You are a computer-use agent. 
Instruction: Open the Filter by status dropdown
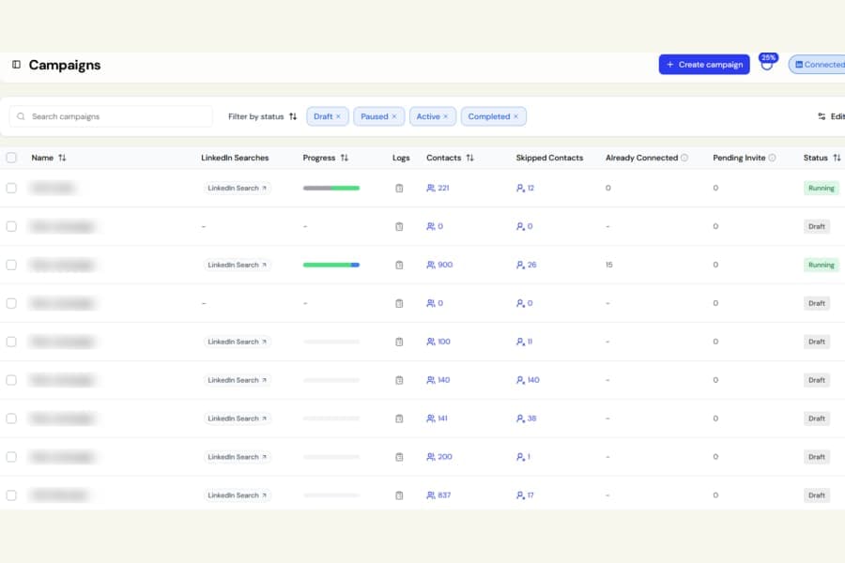coord(263,116)
